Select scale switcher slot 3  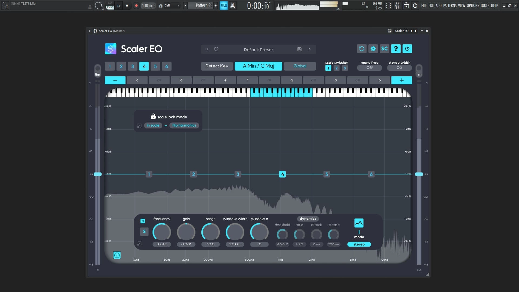[345, 68]
